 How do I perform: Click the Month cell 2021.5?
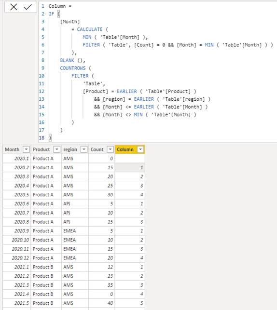point(16,303)
